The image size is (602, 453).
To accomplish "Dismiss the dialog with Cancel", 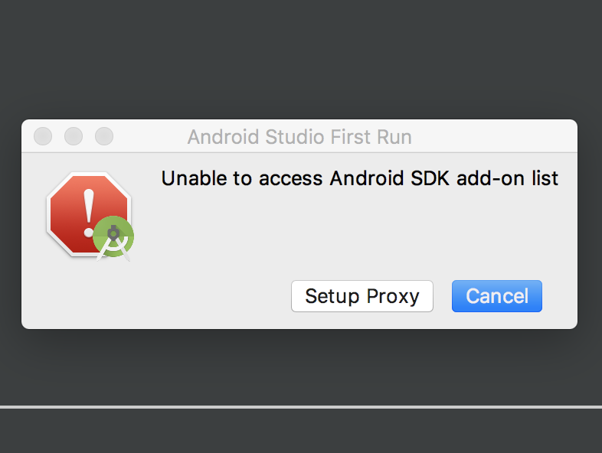I will pos(497,296).
